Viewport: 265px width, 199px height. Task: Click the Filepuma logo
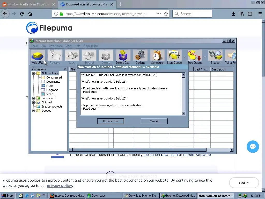click(49, 28)
